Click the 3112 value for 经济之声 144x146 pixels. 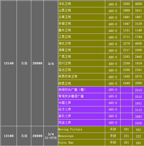coord(138,110)
